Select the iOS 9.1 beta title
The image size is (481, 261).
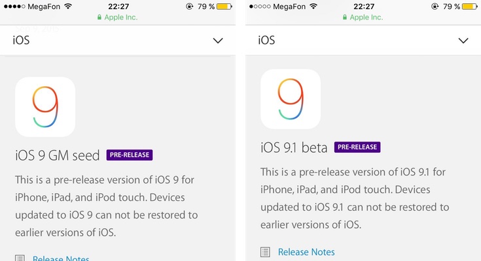pyautogui.click(x=294, y=147)
